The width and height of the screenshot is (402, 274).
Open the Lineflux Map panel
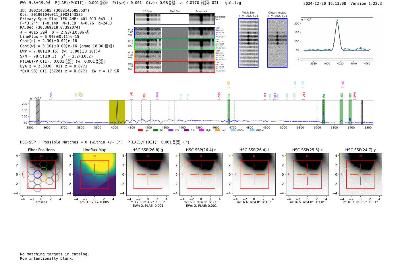pos(94,175)
